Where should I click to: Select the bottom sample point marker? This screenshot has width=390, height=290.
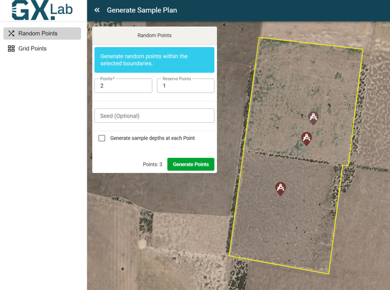tap(281, 188)
